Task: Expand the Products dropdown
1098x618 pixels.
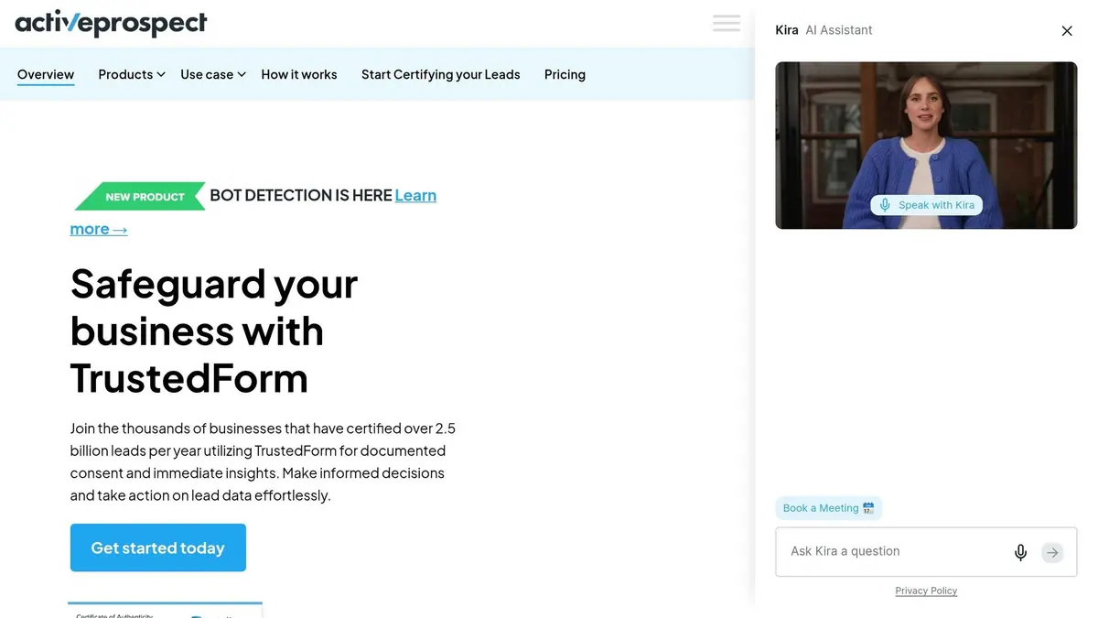Action: [132, 74]
